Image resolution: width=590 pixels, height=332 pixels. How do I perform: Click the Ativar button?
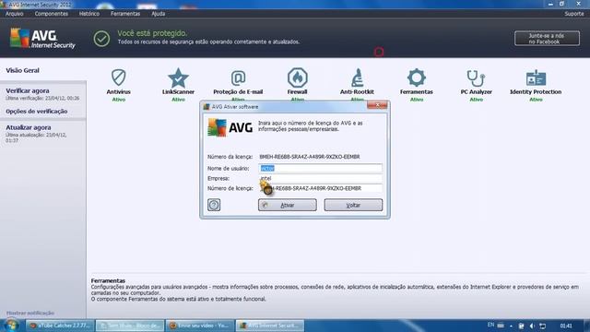287,205
